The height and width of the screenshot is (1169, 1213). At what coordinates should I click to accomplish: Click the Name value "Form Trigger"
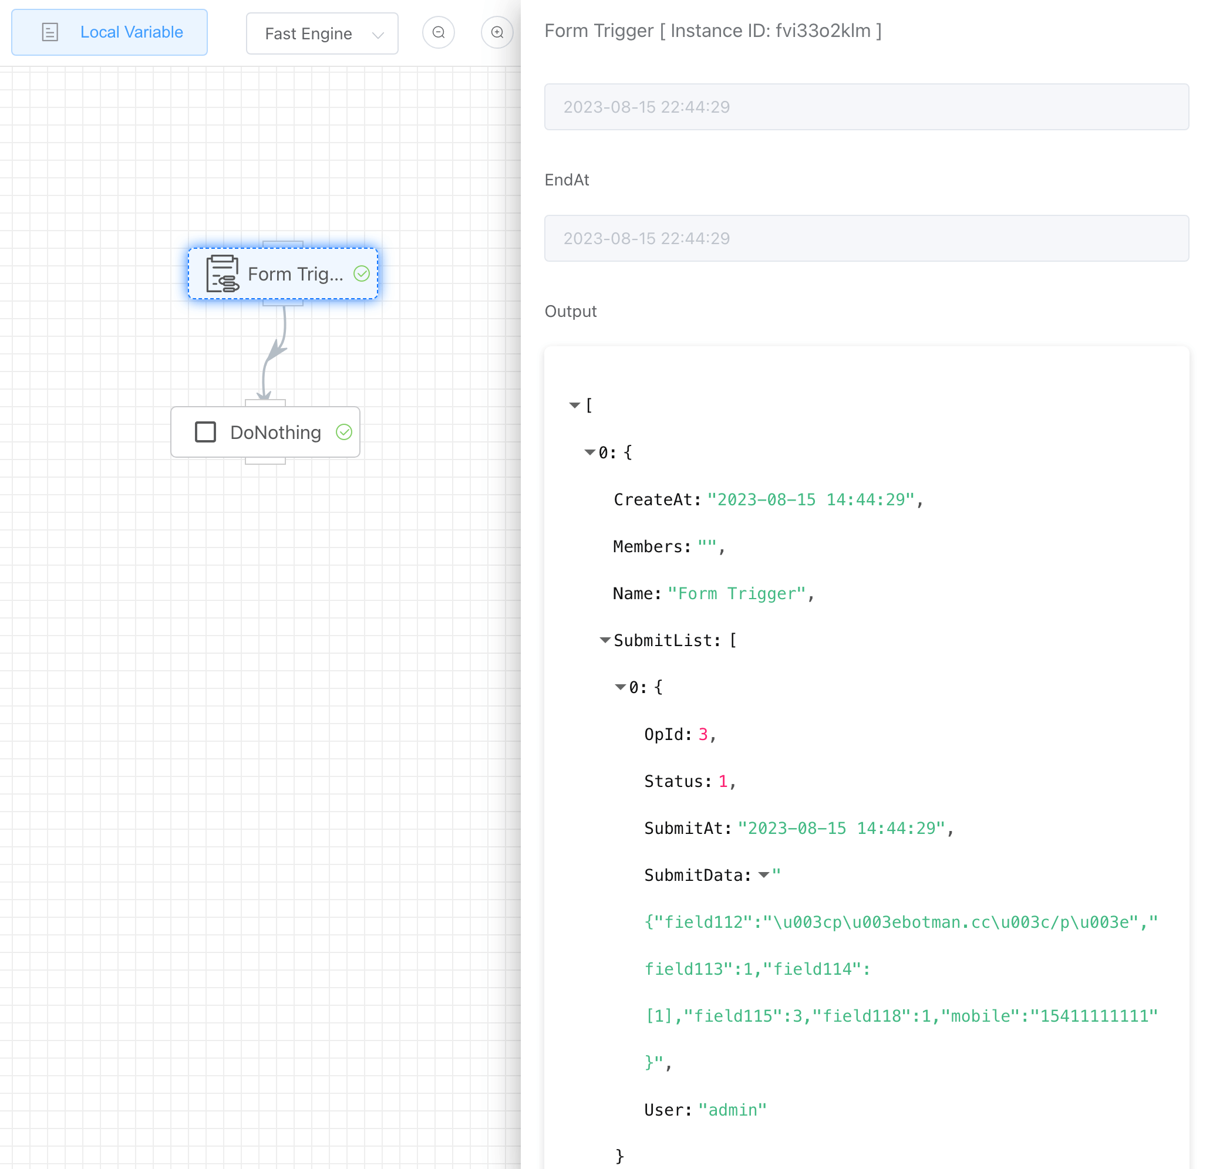(x=736, y=593)
